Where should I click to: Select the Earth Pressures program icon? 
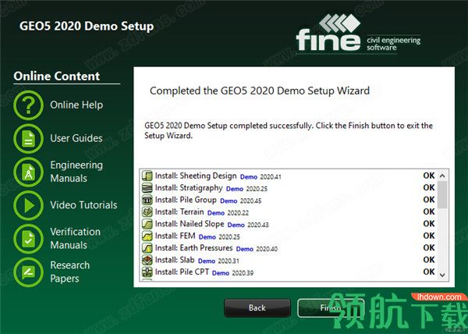[147, 247]
